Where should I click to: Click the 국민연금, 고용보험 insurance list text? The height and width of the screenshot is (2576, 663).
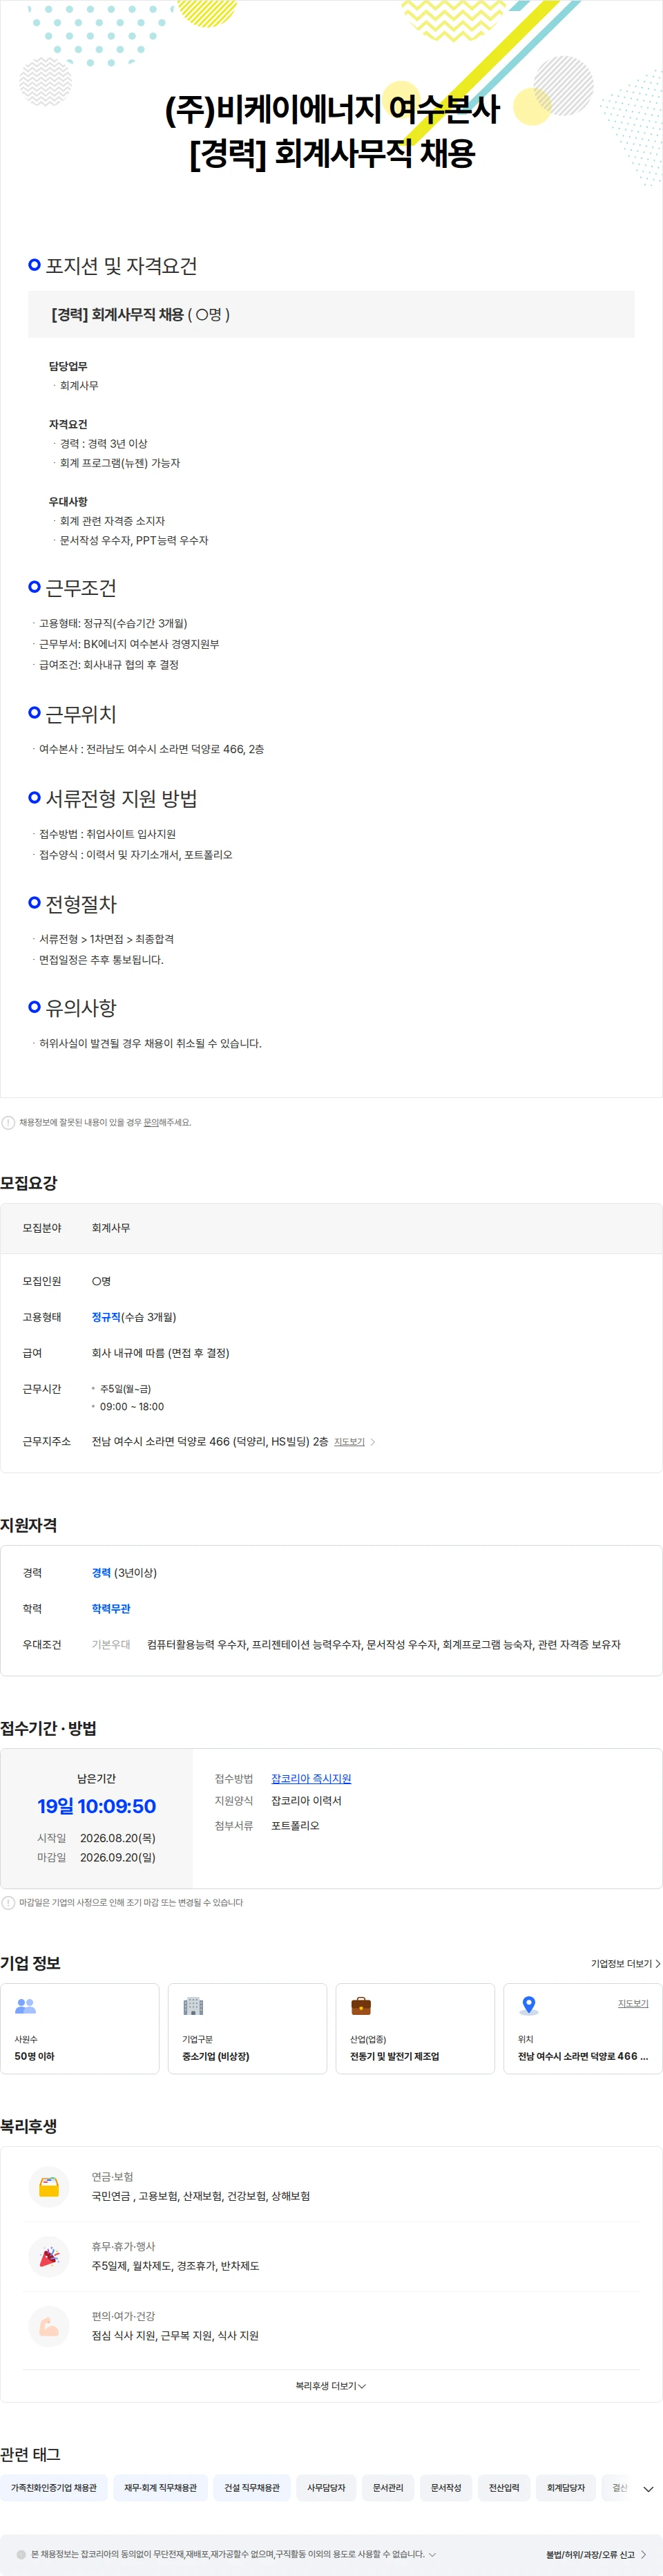(x=200, y=2196)
